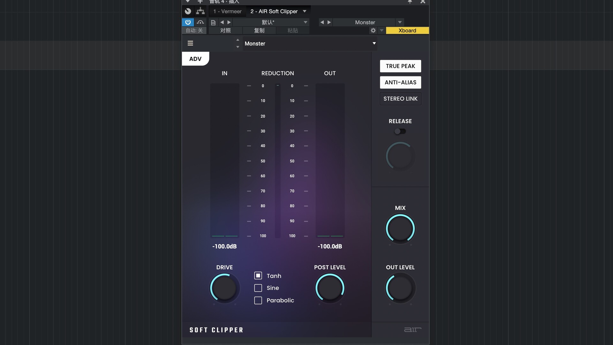Open the hamburger menu in plugin
Screen dimensions: 613x345
pyautogui.click(x=190, y=43)
